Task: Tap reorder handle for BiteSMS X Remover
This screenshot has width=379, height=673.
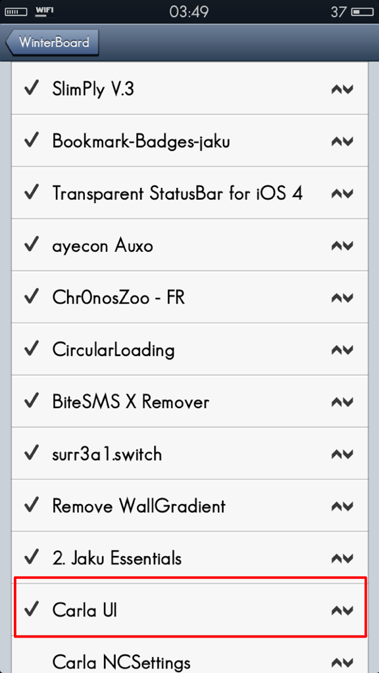Action: [x=342, y=402]
